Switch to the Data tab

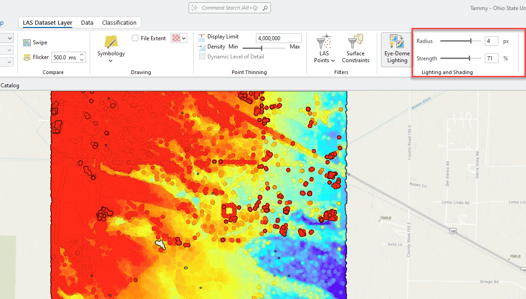87,22
